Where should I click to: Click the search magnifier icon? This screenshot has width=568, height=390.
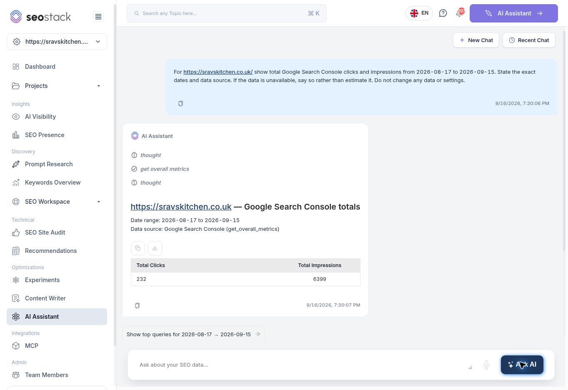[136, 13]
